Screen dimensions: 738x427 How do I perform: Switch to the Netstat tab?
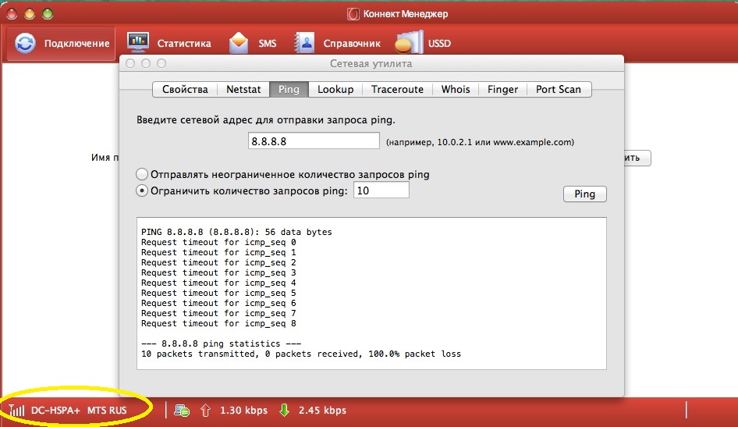click(243, 90)
